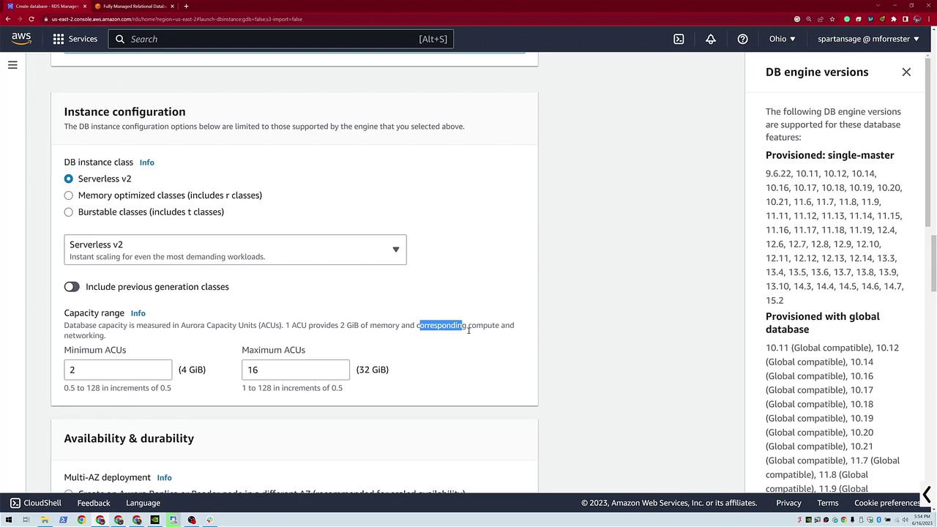Open File Explorer from taskbar
Viewport: 937px width, 527px height.
pos(45,520)
